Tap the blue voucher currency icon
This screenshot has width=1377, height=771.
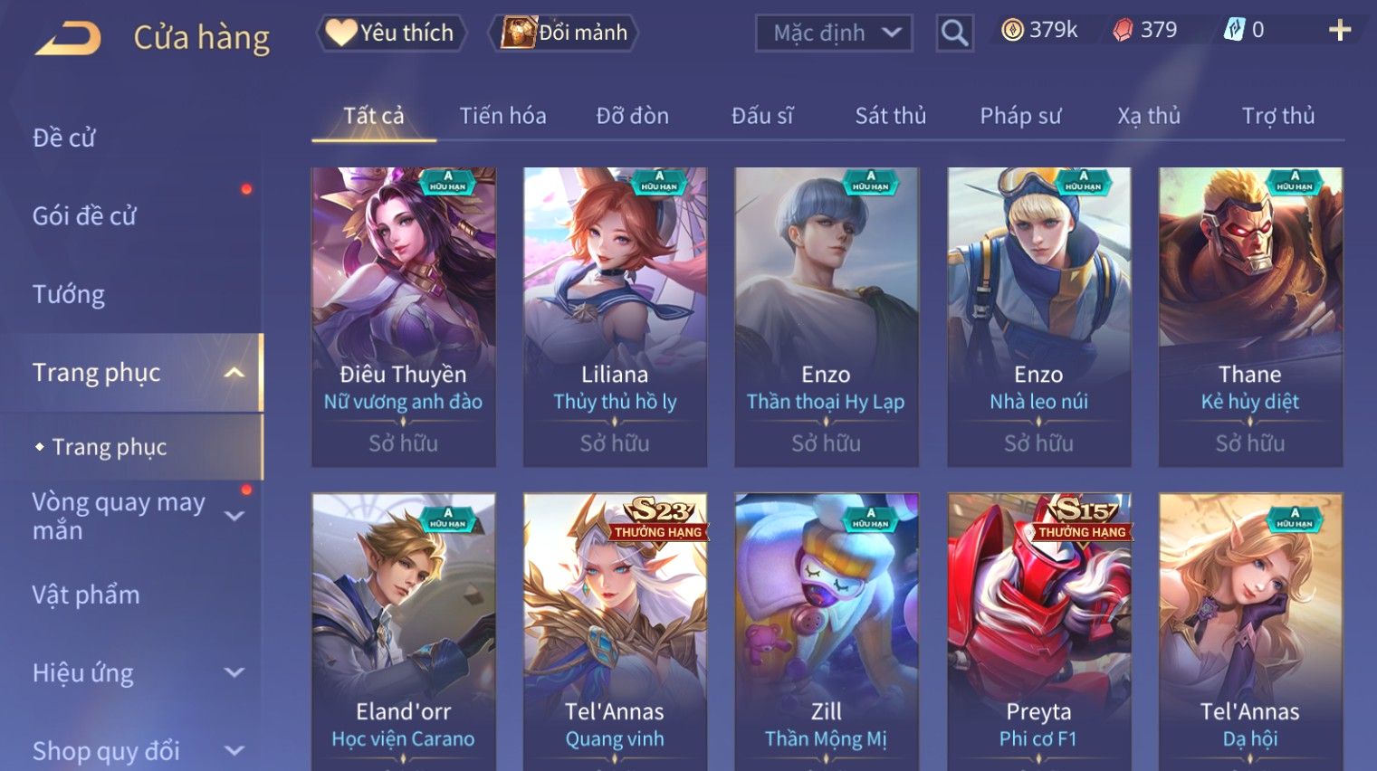coord(1234,30)
